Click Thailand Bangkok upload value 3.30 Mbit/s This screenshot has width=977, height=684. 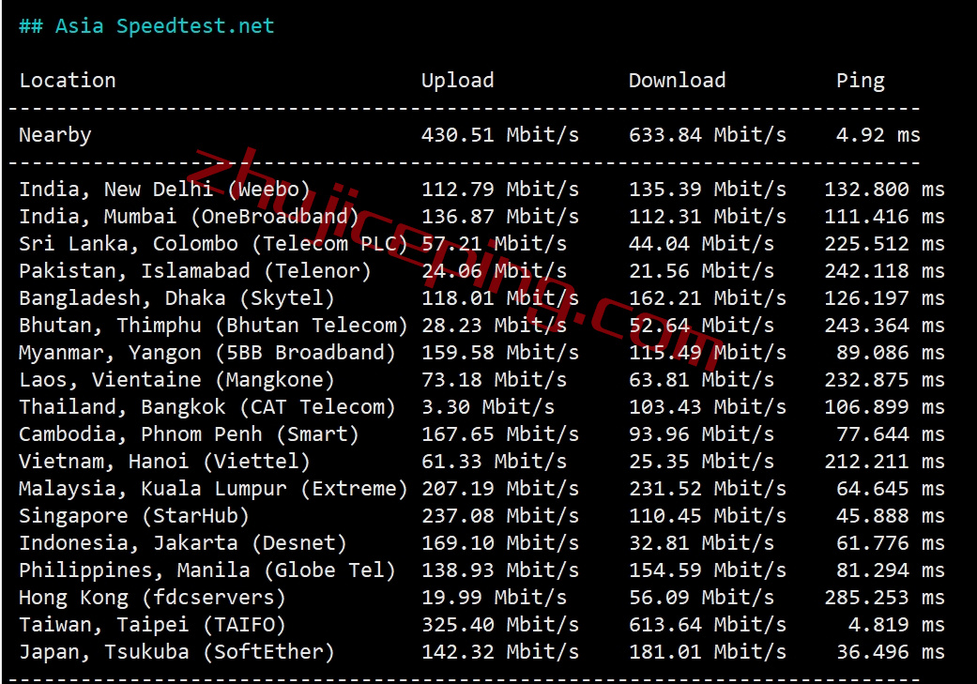tap(487, 407)
